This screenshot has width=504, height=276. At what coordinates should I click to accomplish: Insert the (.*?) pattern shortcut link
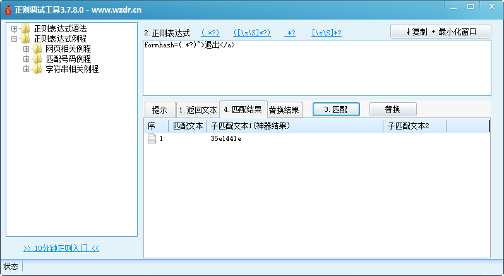click(x=210, y=33)
